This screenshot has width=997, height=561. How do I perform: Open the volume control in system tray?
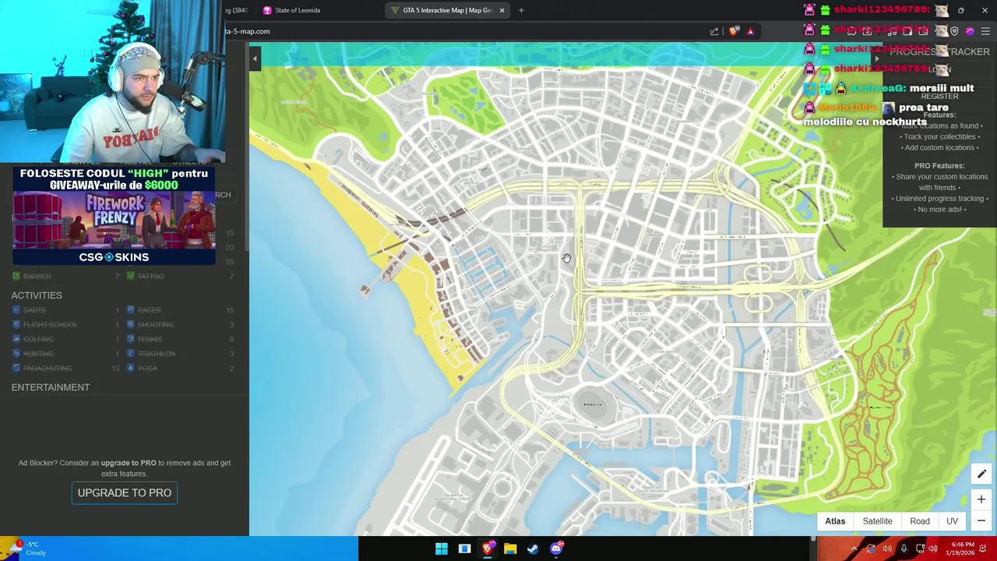tap(933, 549)
